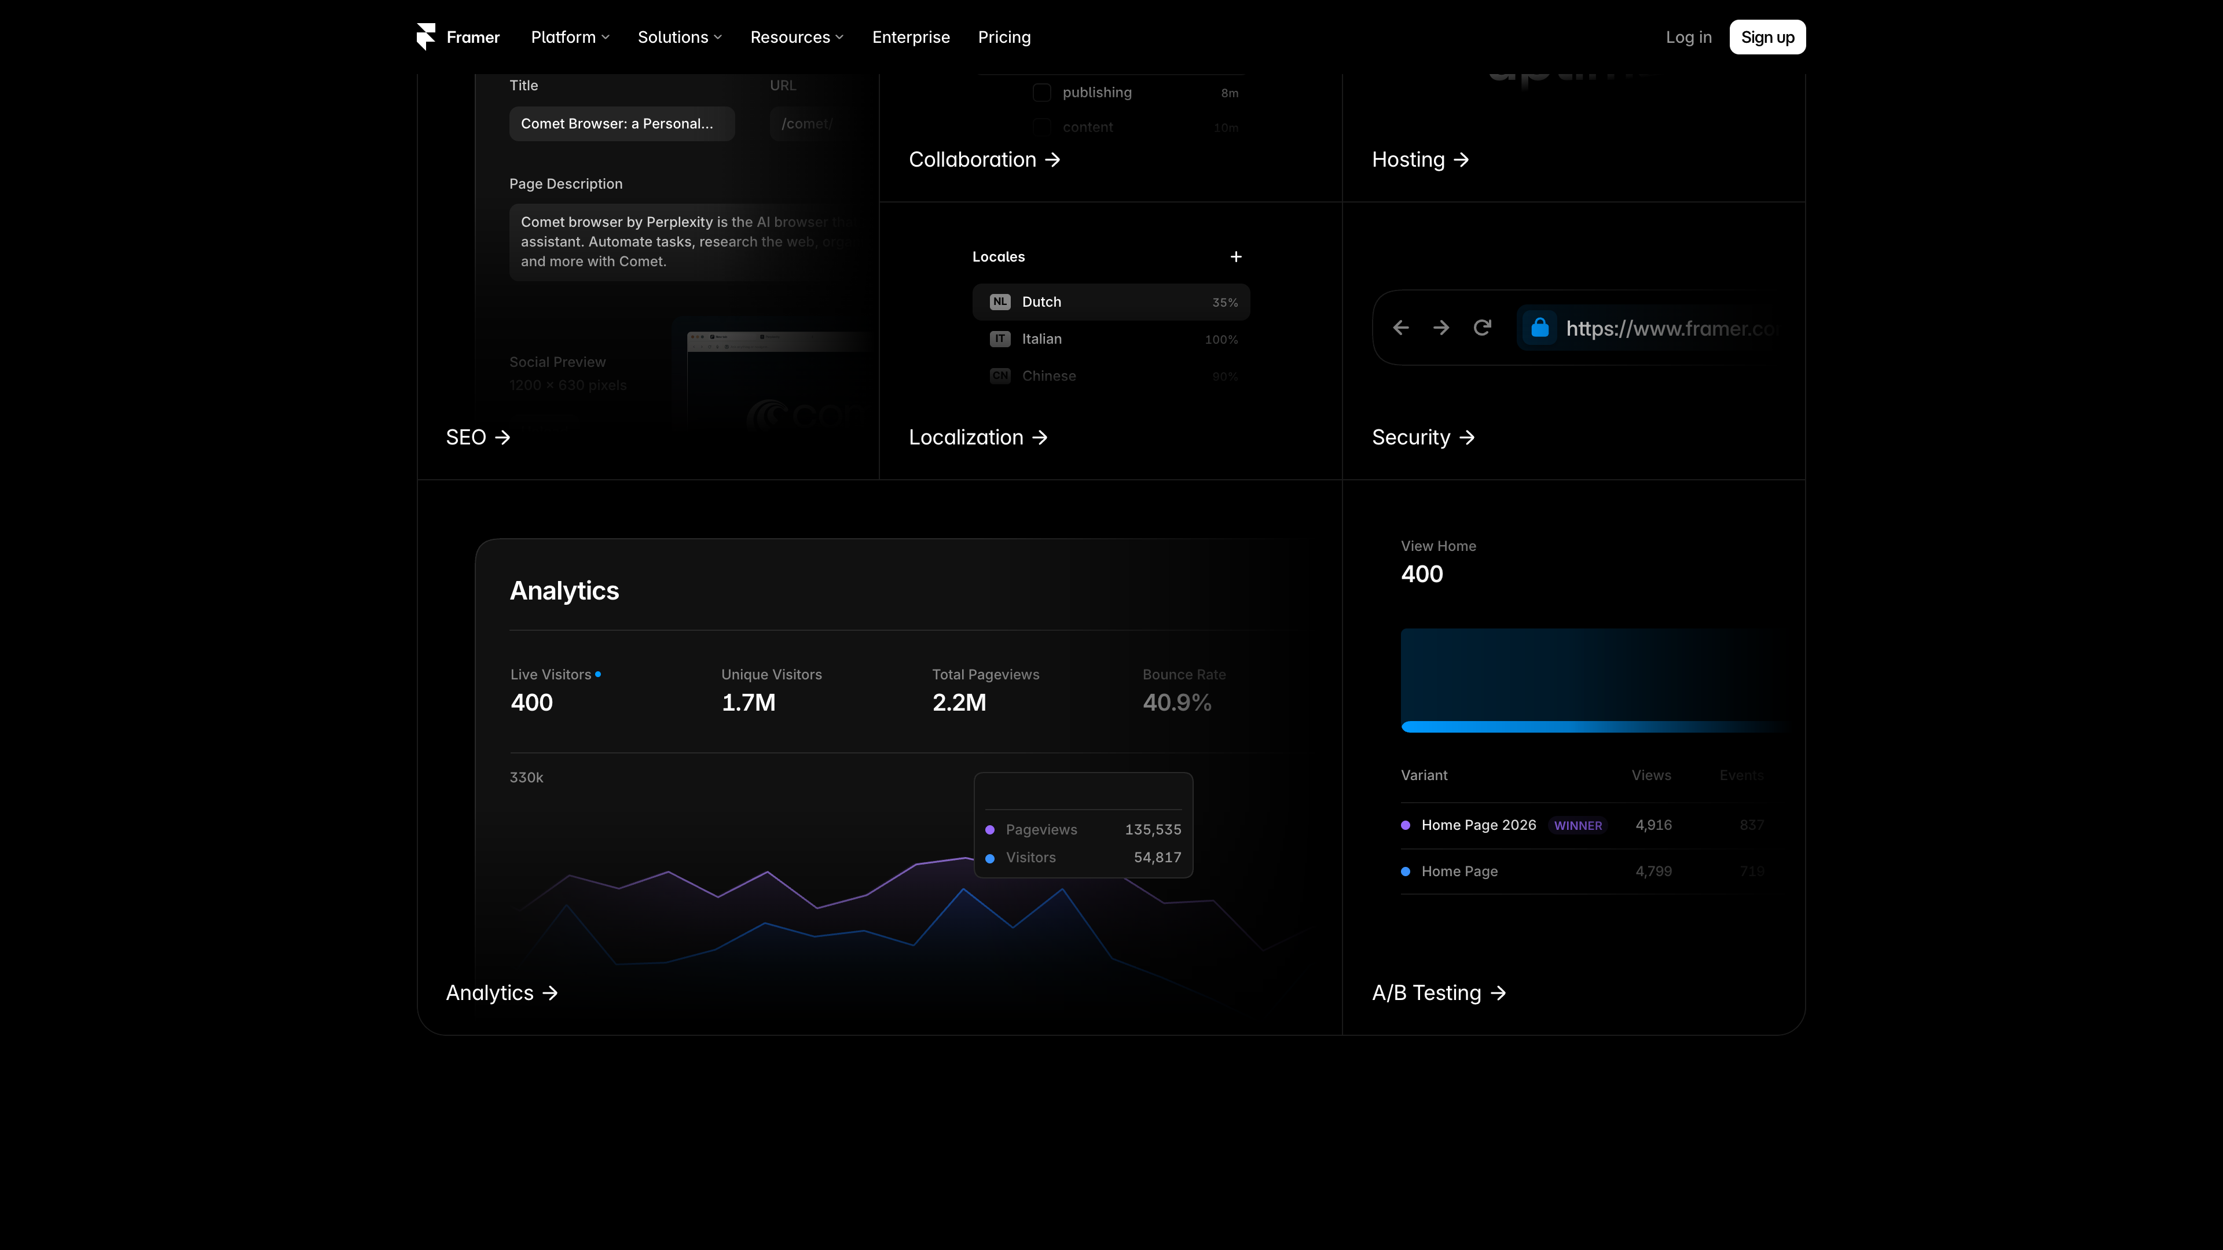Viewport: 2223px width, 1250px height.
Task: Expand the Resources menu
Action: coord(797,37)
